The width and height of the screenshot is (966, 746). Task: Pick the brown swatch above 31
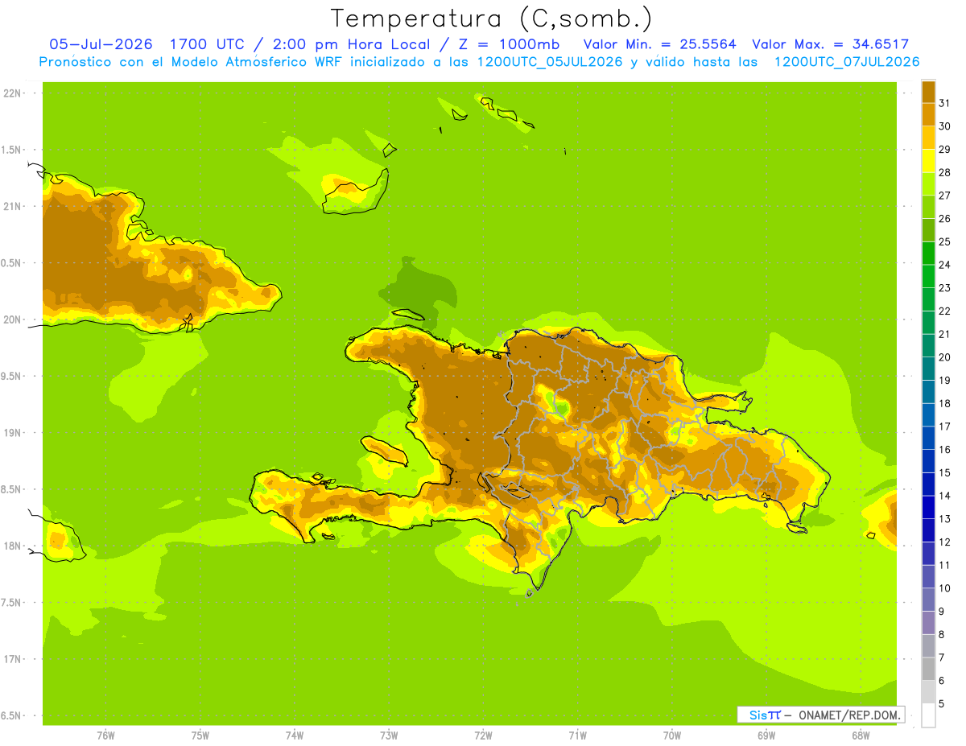[928, 92]
